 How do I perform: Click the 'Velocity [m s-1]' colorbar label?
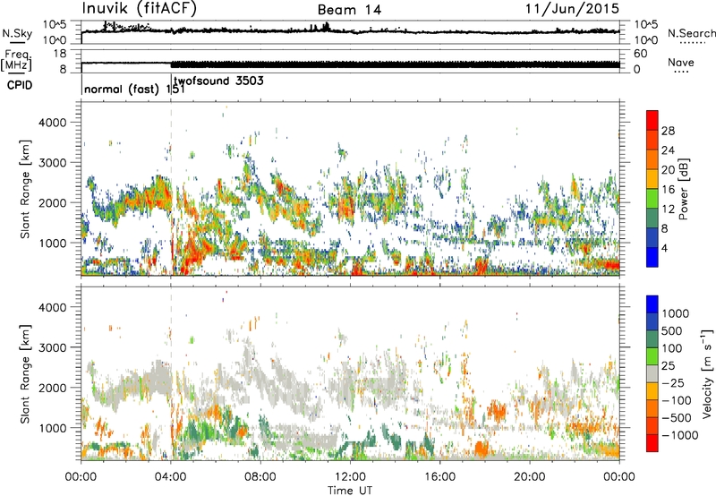707,373
